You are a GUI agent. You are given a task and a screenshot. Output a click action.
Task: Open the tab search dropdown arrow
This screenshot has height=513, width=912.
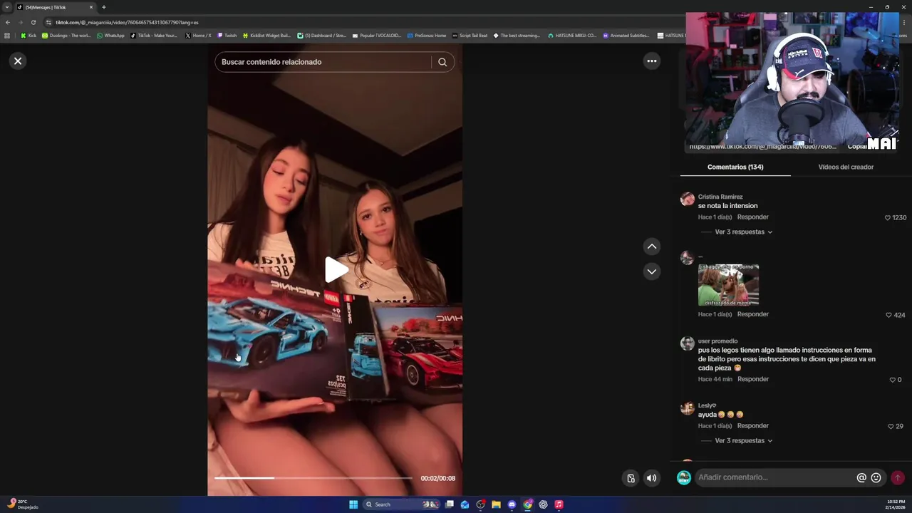pyautogui.click(x=7, y=7)
